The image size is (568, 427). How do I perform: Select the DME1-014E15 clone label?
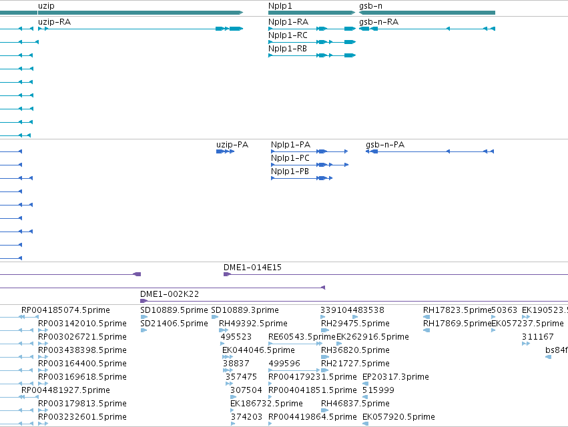(252, 268)
